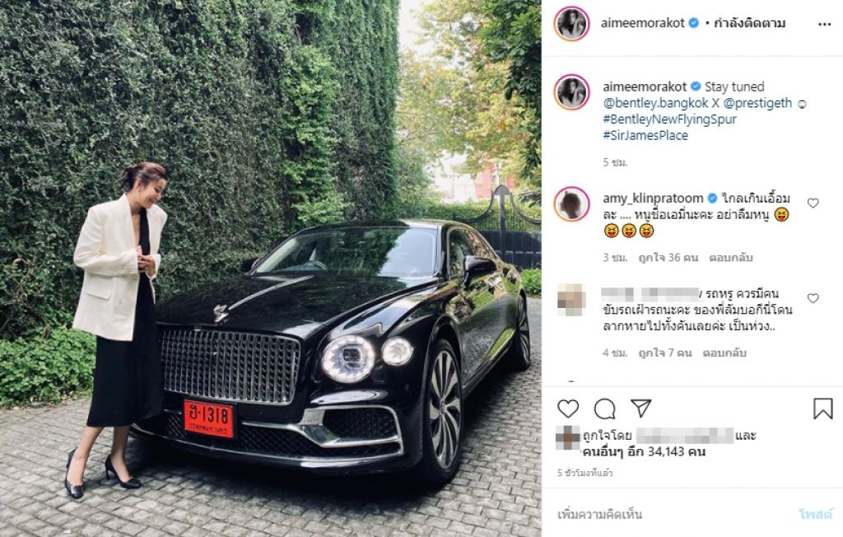Image resolution: width=843 pixels, height=537 pixels.
Task: Open hashtag #SirJamesPlace
Action: [x=645, y=135]
